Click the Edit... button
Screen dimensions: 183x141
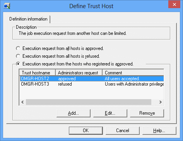click(110, 113)
